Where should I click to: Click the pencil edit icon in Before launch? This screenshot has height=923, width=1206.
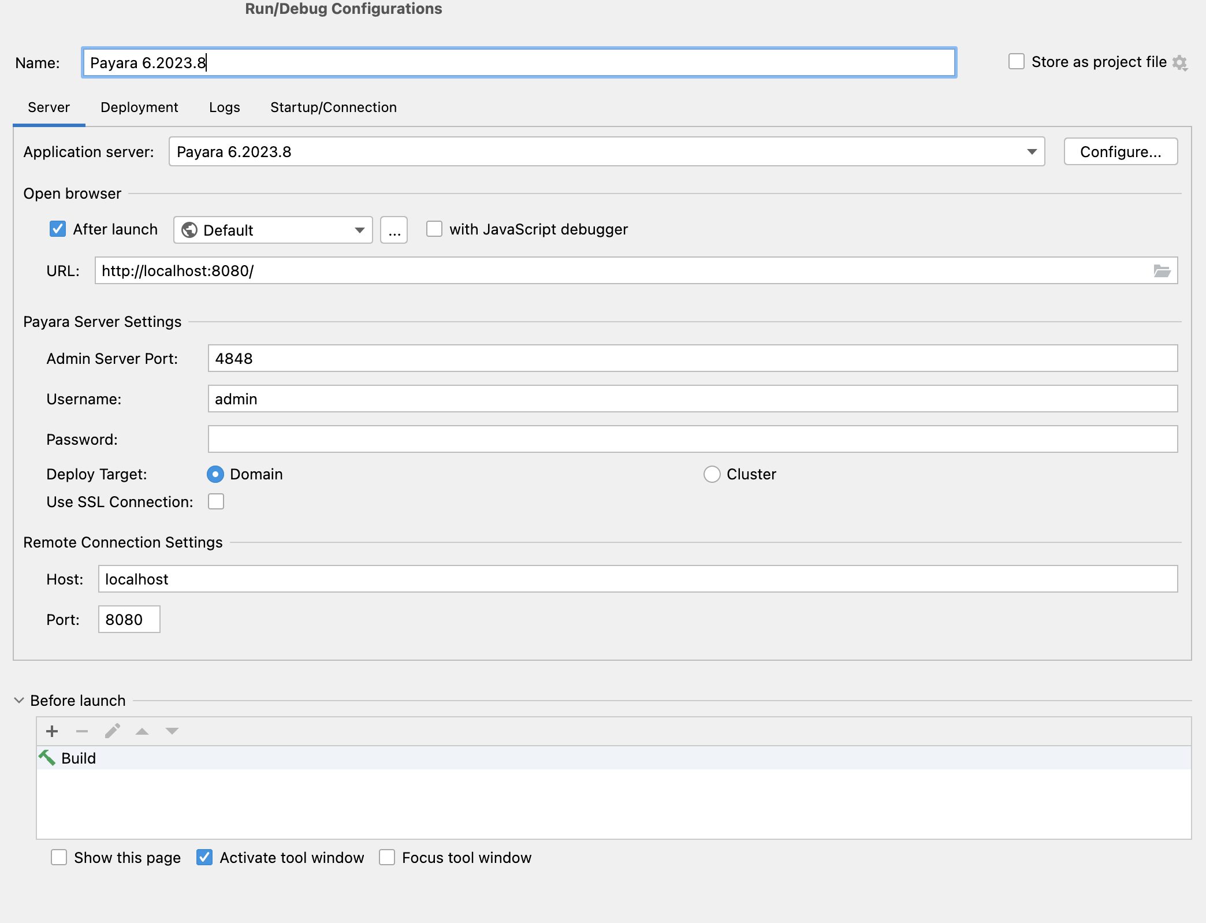pyautogui.click(x=113, y=731)
